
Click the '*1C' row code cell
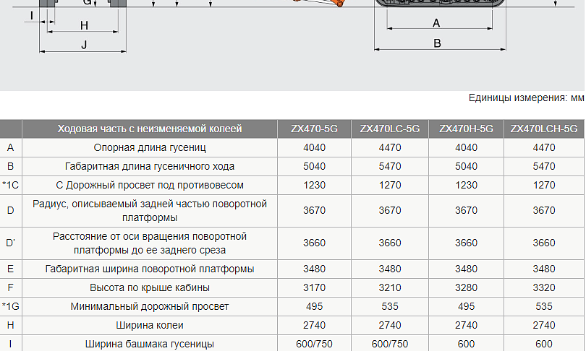[x=10, y=185]
